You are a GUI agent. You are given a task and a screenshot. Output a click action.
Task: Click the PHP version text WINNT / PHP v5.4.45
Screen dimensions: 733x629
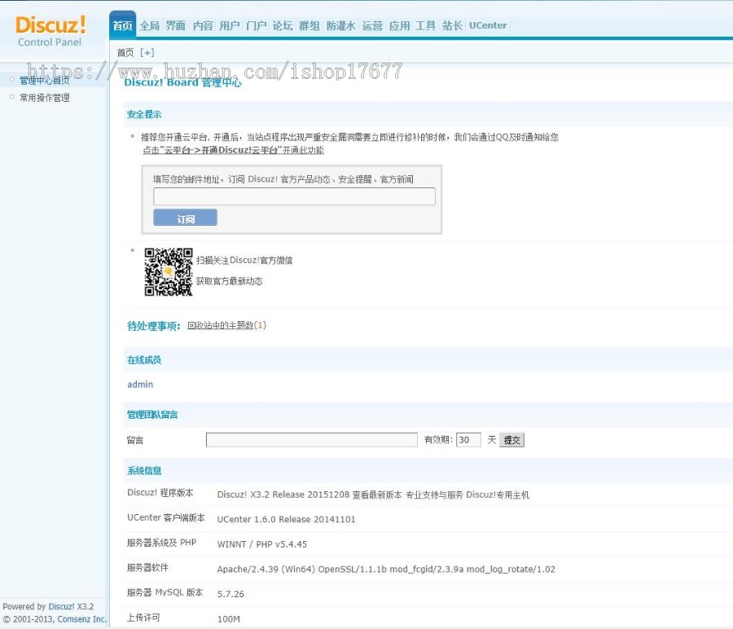point(261,544)
